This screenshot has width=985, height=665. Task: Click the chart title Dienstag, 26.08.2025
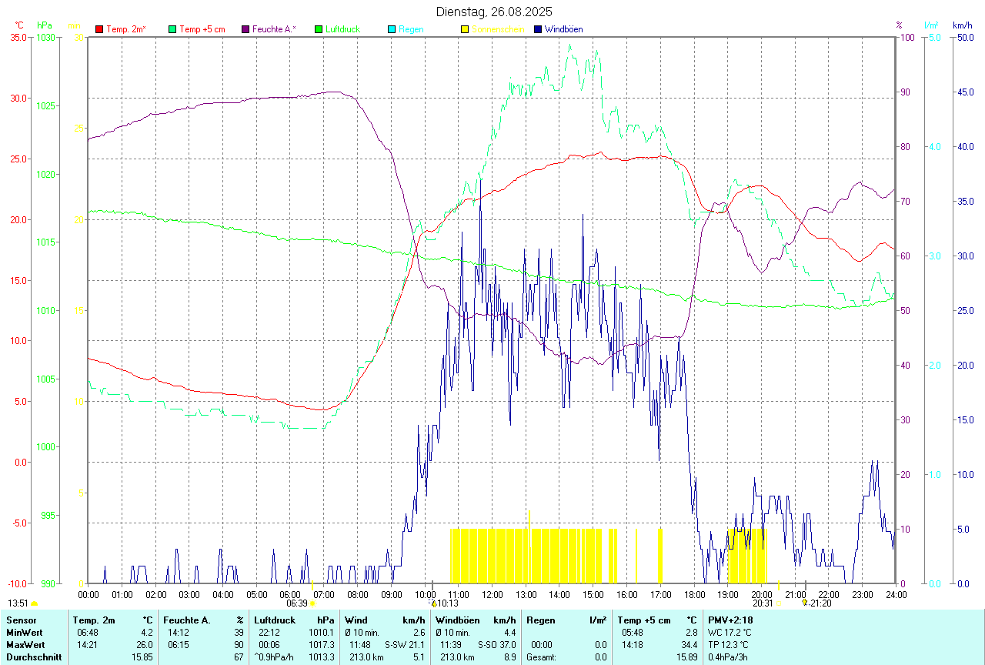tap(494, 12)
